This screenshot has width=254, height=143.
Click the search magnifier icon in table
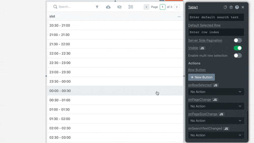55,7
